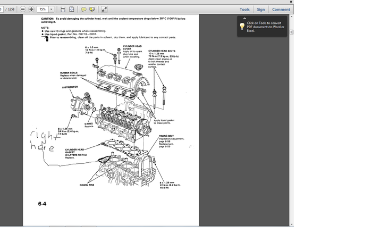The width and height of the screenshot is (372, 233).
Task: Click the zoom in plus button
Action: pyautogui.click(x=31, y=9)
